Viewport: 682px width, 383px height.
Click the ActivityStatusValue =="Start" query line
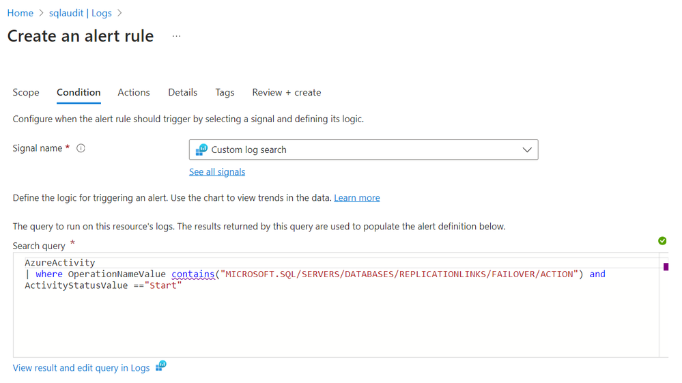tap(103, 285)
